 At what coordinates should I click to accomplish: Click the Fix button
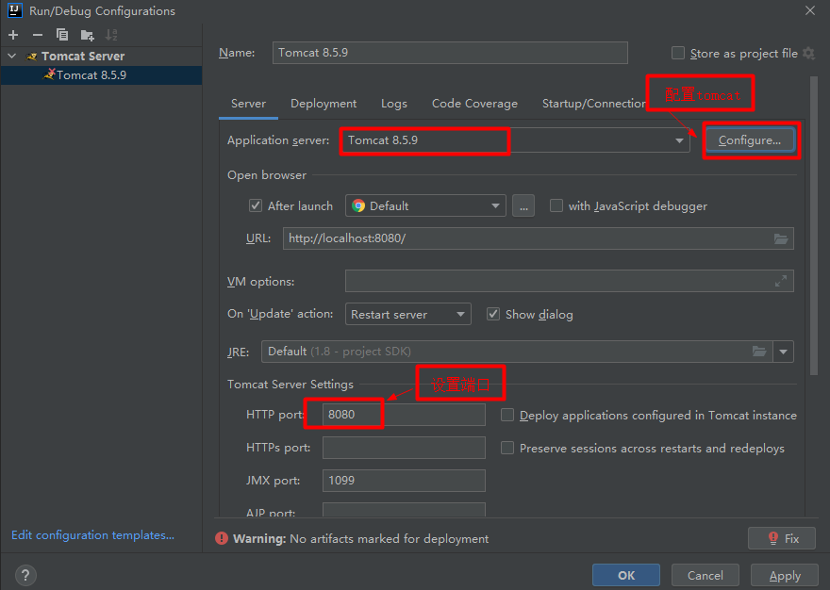pos(782,539)
